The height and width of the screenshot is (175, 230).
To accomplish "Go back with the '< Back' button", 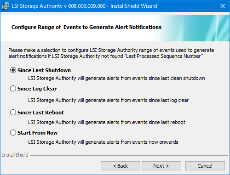I will click(121, 166).
